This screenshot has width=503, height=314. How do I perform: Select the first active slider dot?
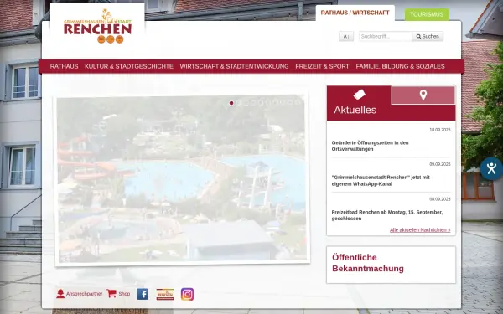(231, 103)
